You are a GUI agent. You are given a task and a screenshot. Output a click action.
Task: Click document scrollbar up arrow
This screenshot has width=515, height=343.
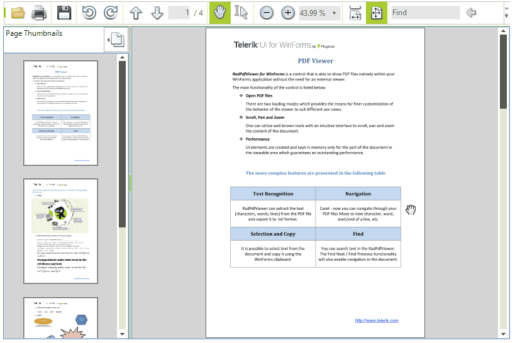pyautogui.click(x=503, y=31)
